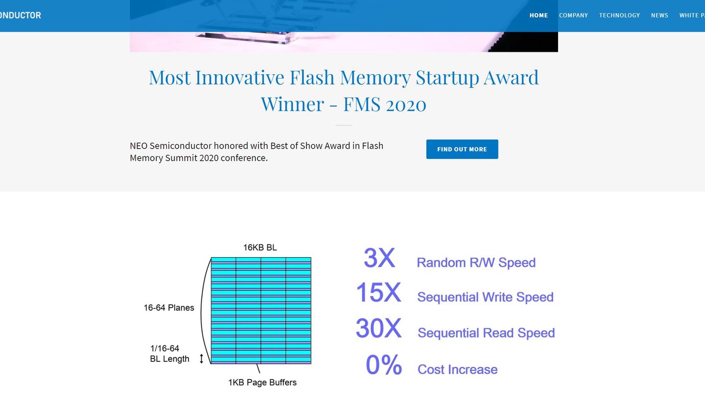Go to the COMPANY page
Screen dimensions: 705x396
pyautogui.click(x=573, y=15)
